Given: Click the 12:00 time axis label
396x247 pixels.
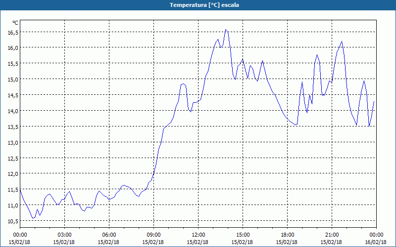Looking at the screenshot, I should (198, 235).
